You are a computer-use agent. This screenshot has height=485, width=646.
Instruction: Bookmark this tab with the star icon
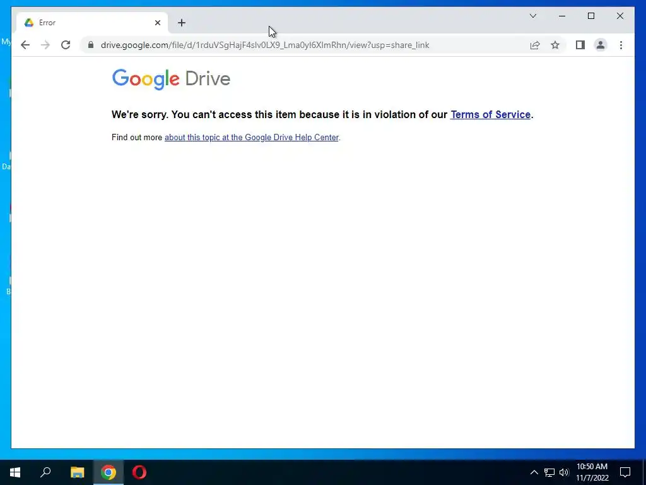click(x=555, y=45)
